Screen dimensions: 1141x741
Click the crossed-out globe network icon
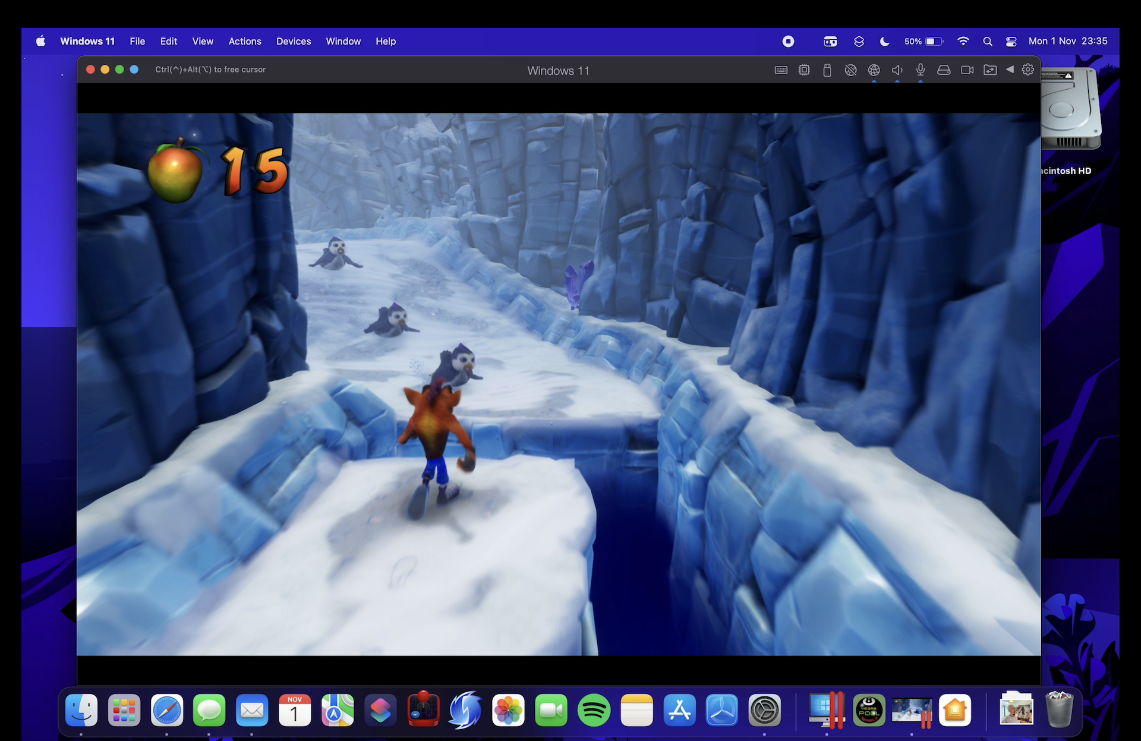point(850,70)
